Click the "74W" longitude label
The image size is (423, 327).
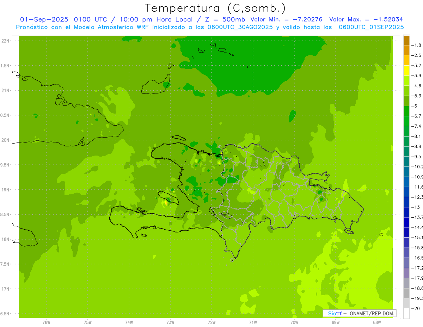[x=129, y=322]
